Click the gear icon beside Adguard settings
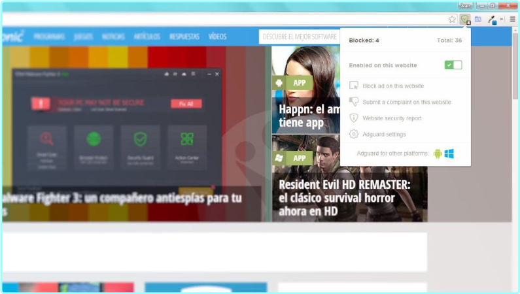This screenshot has height=294, width=520. (354, 134)
